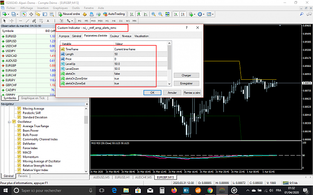Viewport: 313px width, 195px height.
Task: Select the Fibonacci retracement tool
Action: (x=41, y=20)
